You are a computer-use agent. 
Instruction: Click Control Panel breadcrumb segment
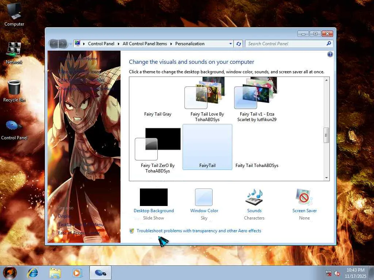[x=101, y=44]
